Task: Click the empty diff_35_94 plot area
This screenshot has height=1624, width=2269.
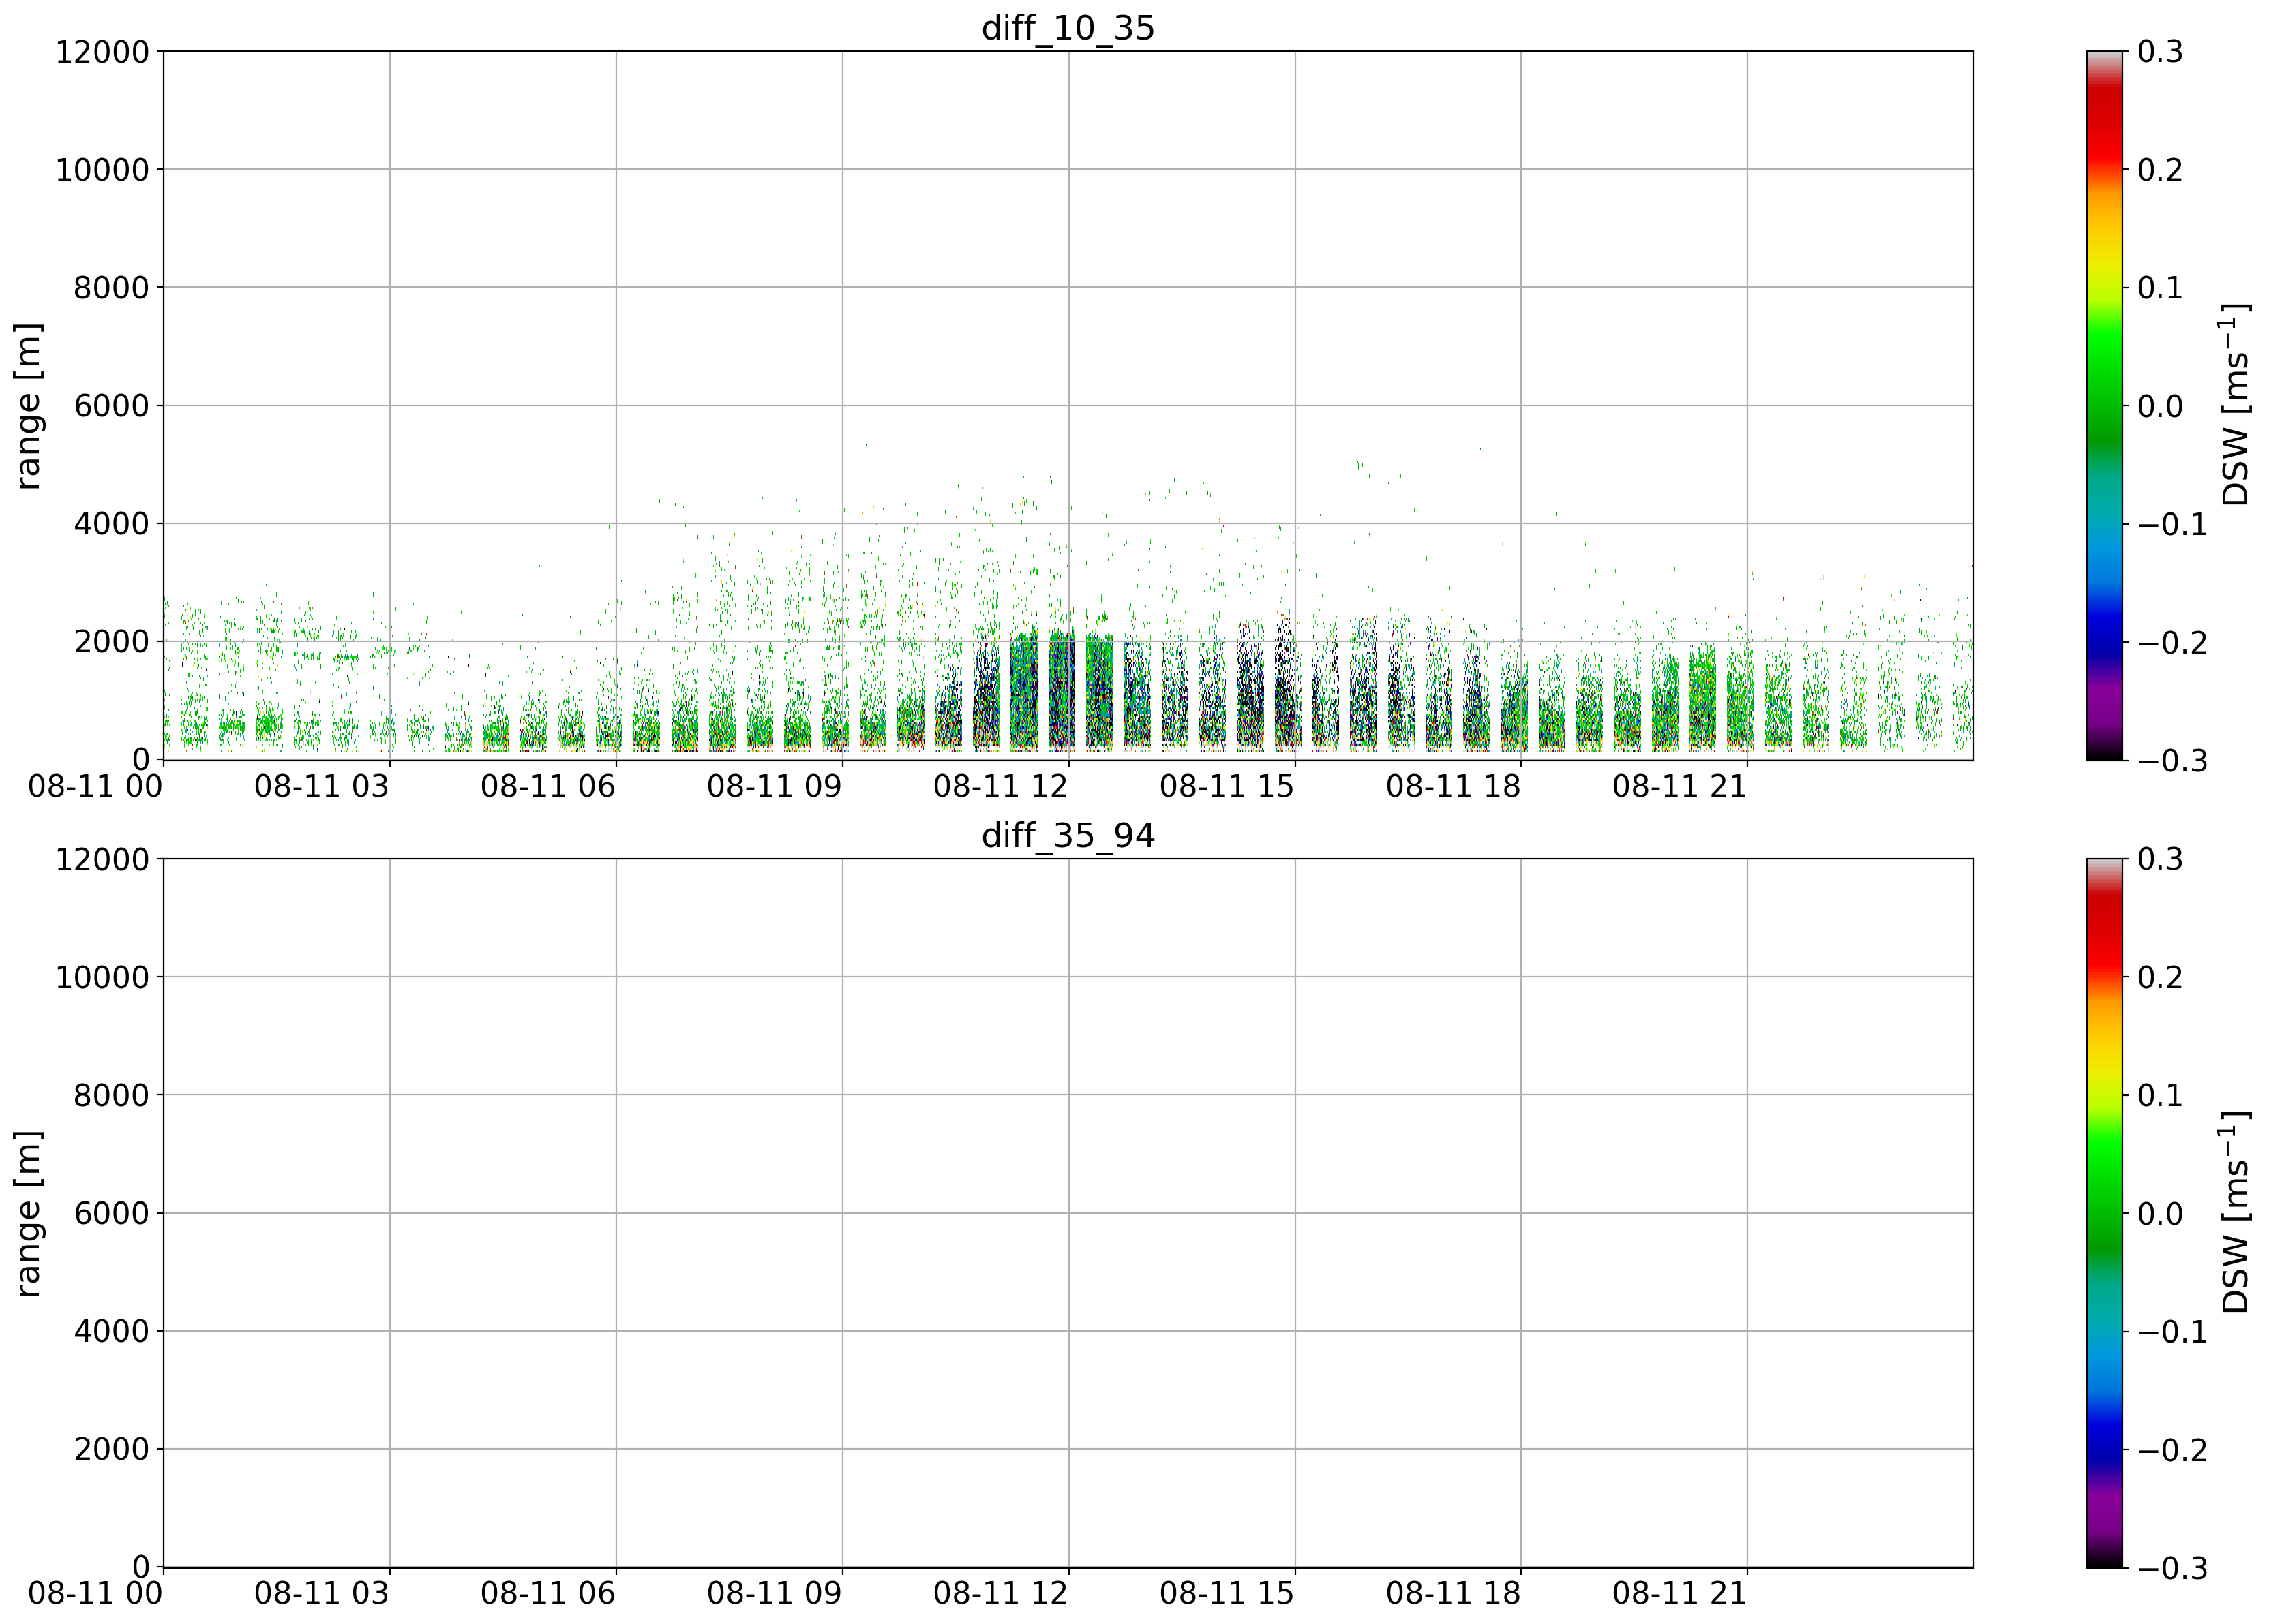Action: pos(1068,1212)
